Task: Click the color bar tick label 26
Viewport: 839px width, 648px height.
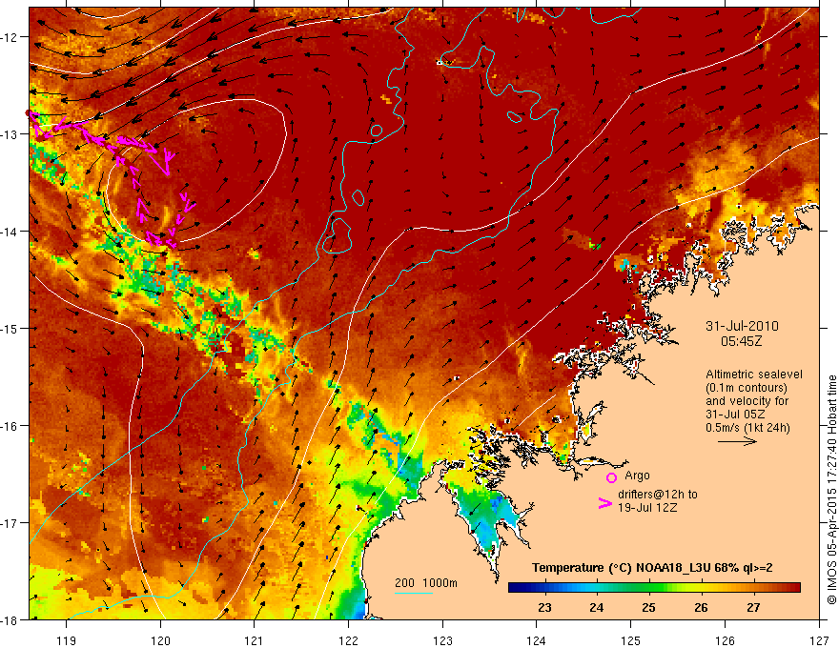Action: (701, 607)
